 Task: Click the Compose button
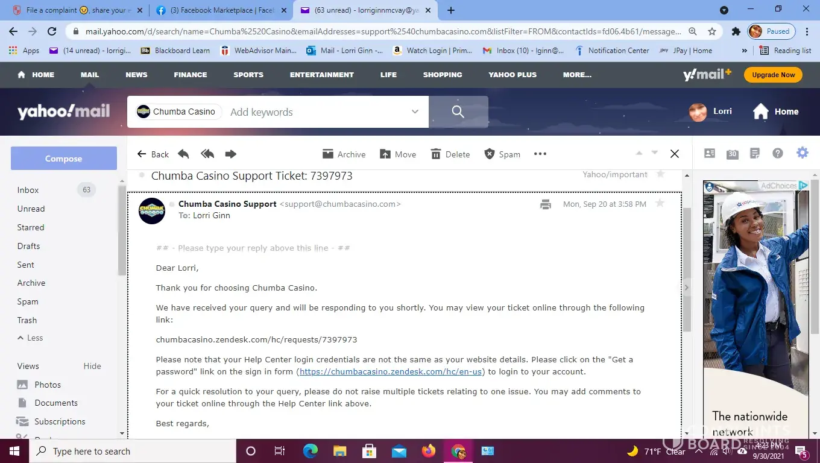point(64,159)
